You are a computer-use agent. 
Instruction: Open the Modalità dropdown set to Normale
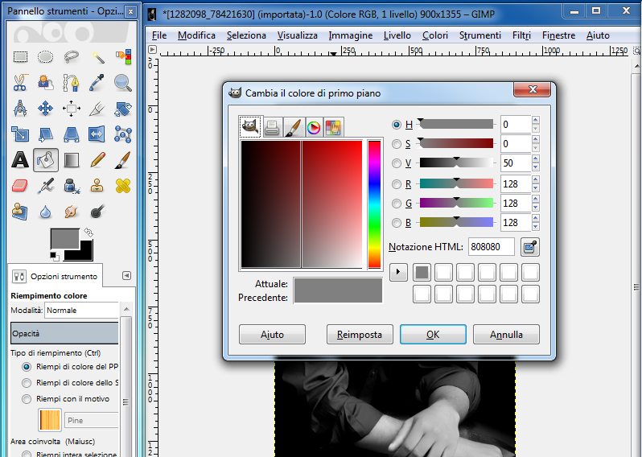click(x=80, y=310)
